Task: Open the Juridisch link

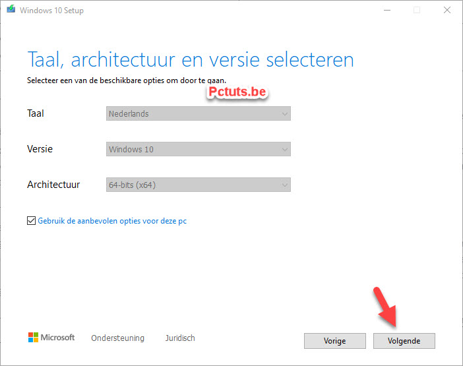Action: (180, 338)
